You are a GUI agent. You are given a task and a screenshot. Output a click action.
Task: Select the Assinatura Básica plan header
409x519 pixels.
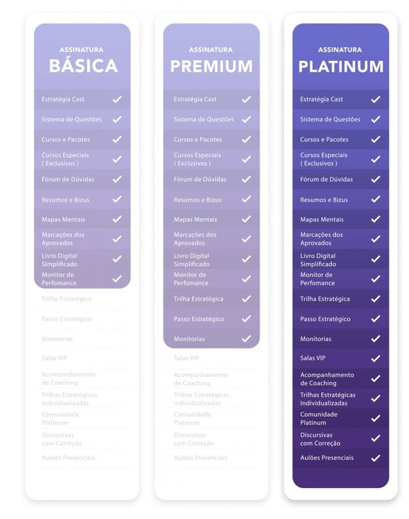pyautogui.click(x=82, y=60)
